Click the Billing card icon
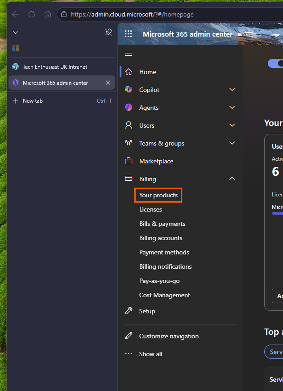This screenshot has height=391, width=283. coord(129,178)
